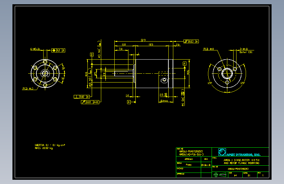
Task: Click the drawn-by name Poppy
Action: (x=189, y=165)
